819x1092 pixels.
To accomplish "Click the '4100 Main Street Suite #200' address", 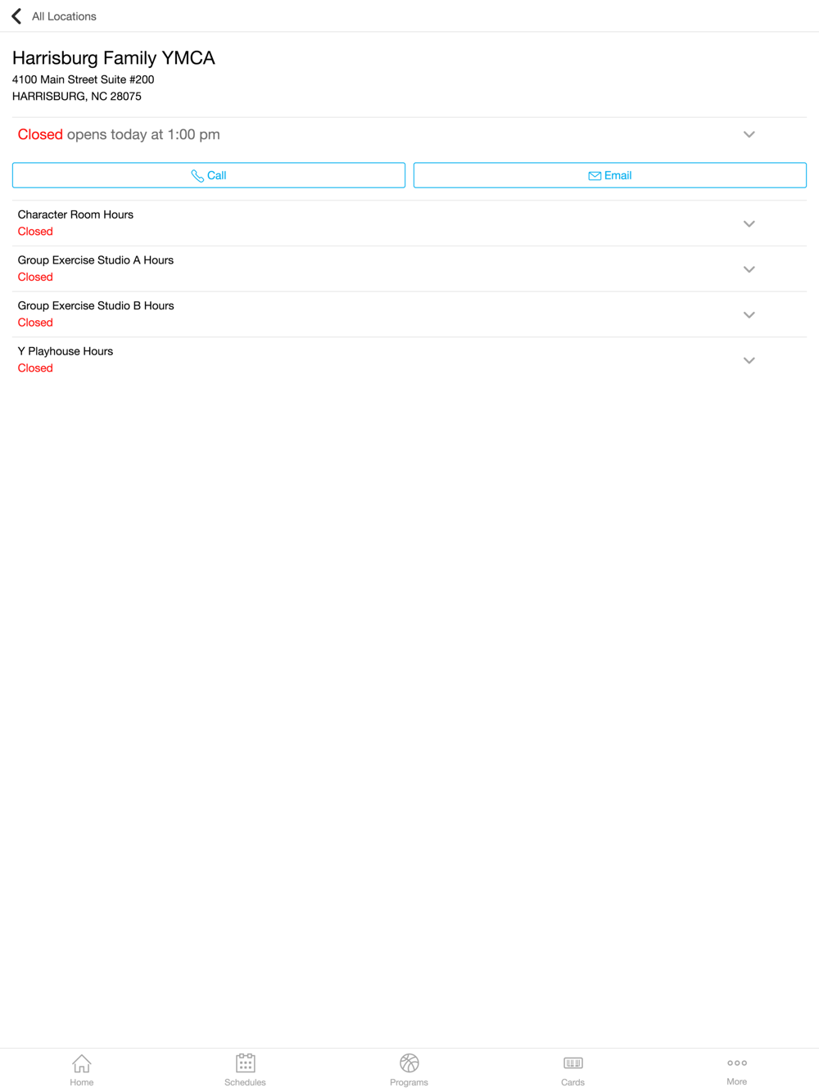I will pos(83,79).
